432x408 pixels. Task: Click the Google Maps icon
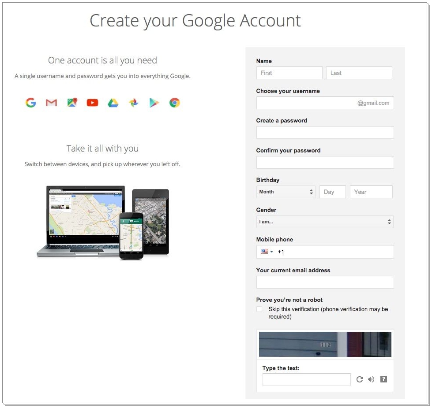(72, 103)
